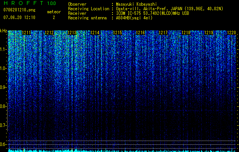The width and height of the screenshot is (239, 152).
Task: Click the 1218 time marker
Action: (x=186, y=33)
